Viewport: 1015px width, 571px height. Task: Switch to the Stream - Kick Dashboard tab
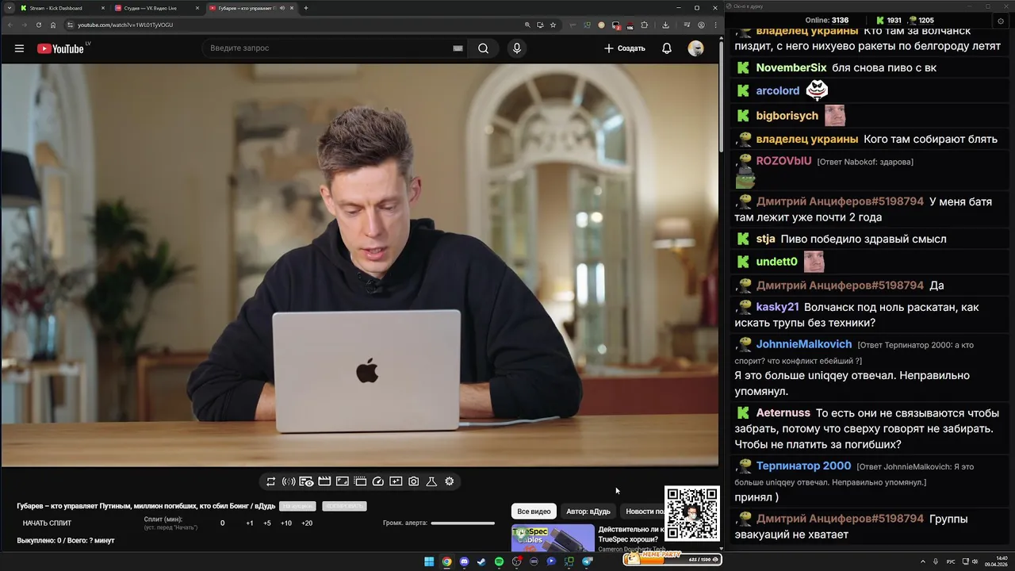[x=61, y=8]
